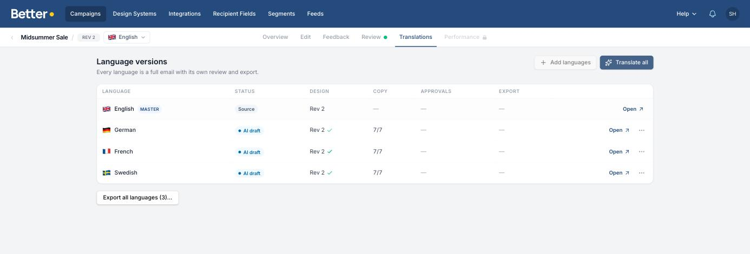Open the Campaigns menu
Image resolution: width=750 pixels, height=254 pixels.
[x=85, y=14]
